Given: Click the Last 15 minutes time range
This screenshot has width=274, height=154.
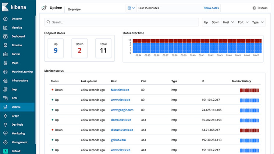Looking at the screenshot, I should (149, 8).
